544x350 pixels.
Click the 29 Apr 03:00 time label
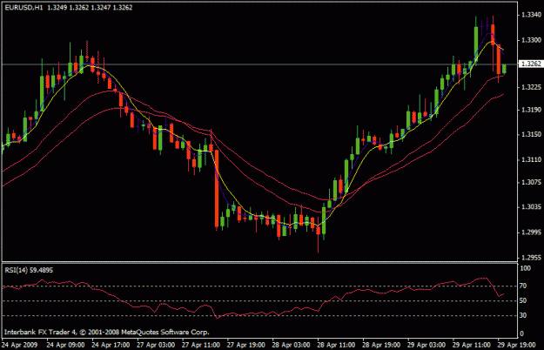[x=426, y=345]
